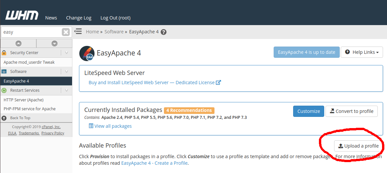Go to Software breadcrumb
Image resolution: width=387 pixels, height=173 pixels.
pos(114,32)
